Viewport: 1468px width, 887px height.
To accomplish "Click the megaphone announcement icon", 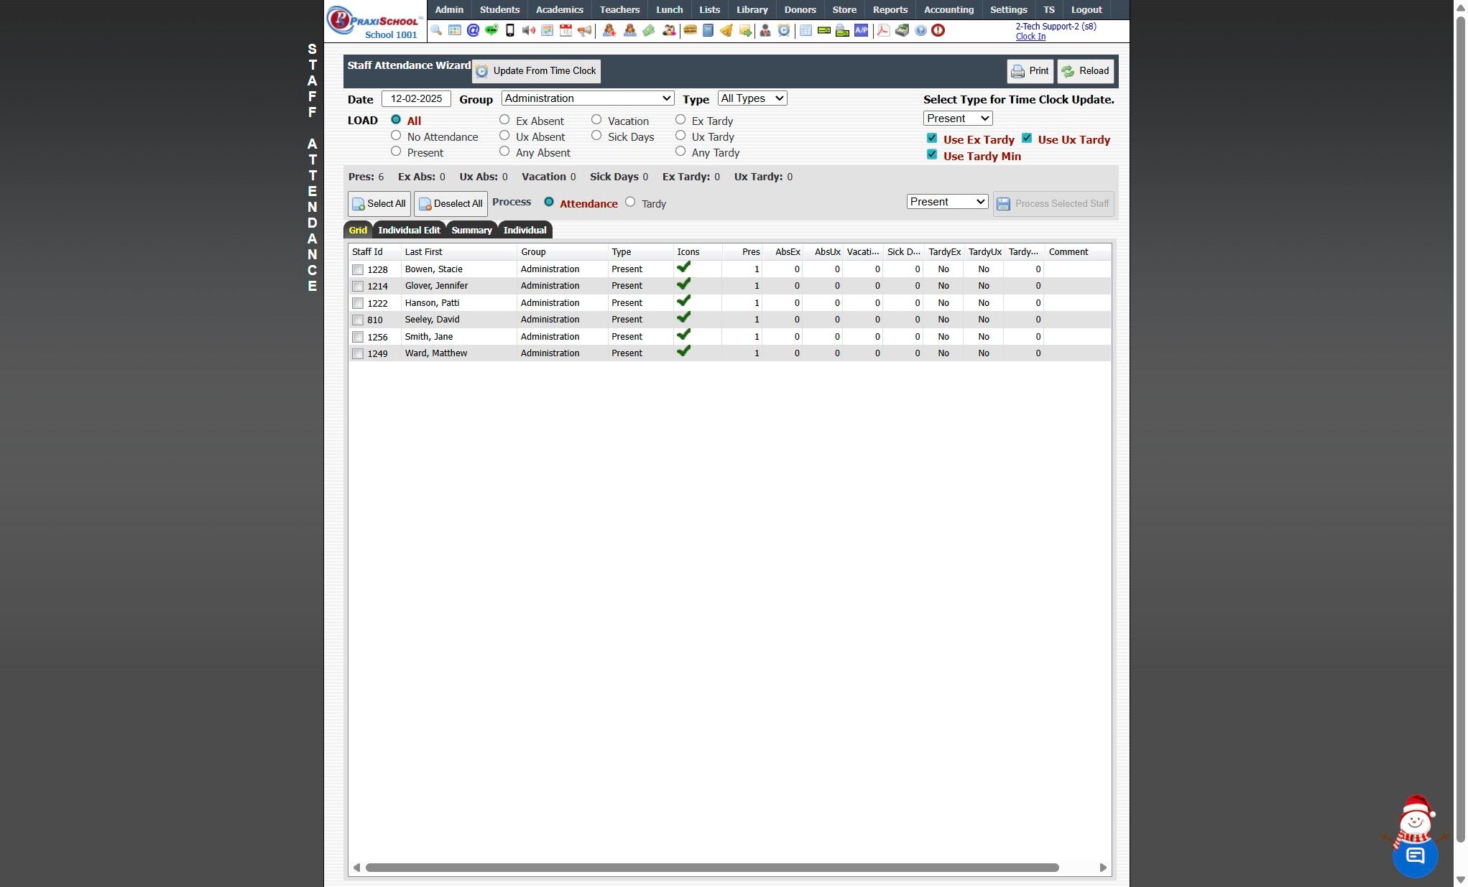I will (585, 30).
